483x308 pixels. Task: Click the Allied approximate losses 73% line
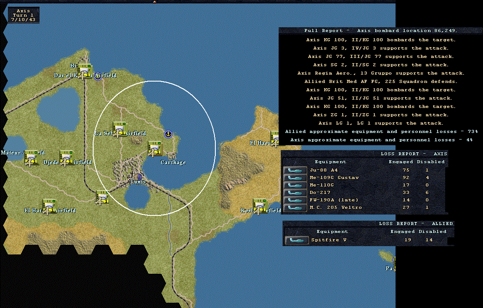[381, 131]
